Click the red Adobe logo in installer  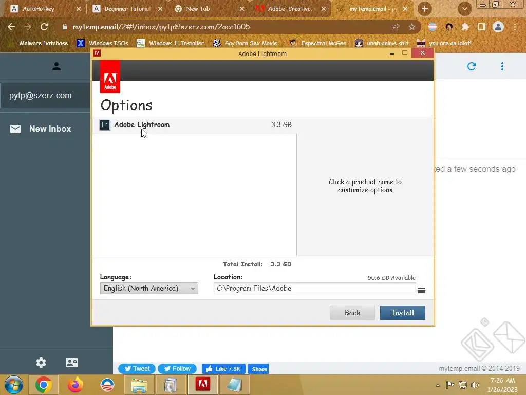pos(110,77)
